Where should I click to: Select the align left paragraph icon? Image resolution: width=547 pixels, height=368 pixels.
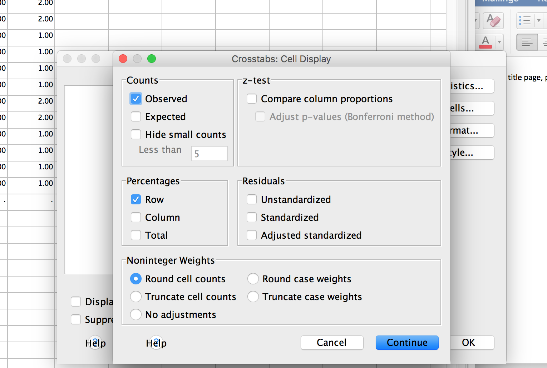pos(527,43)
